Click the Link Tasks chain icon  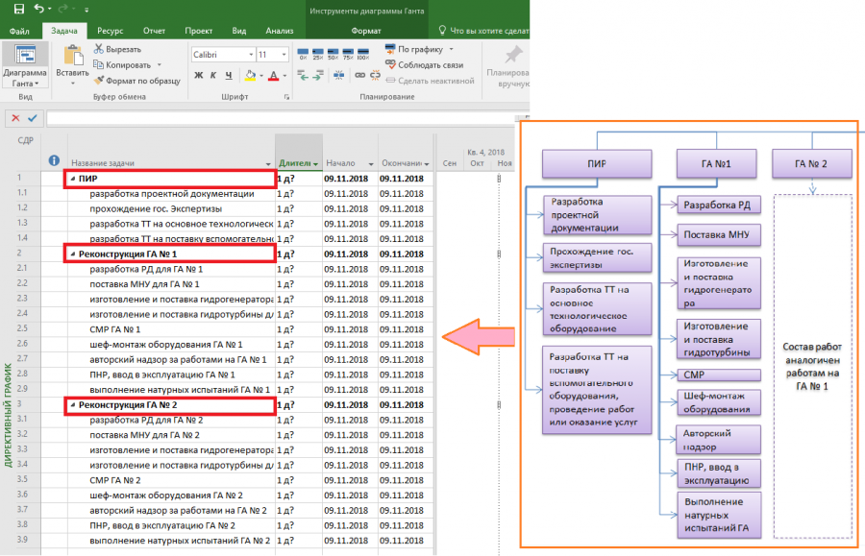pyautogui.click(x=359, y=75)
